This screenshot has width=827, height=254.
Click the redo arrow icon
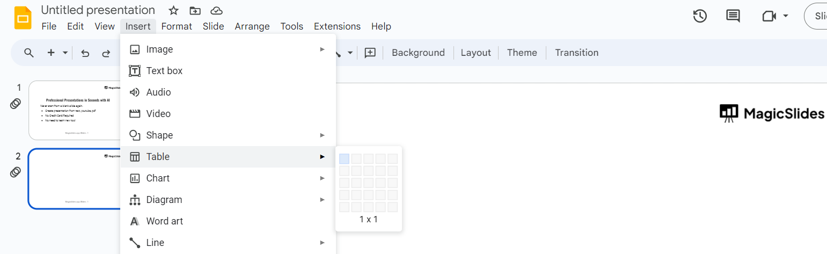106,53
